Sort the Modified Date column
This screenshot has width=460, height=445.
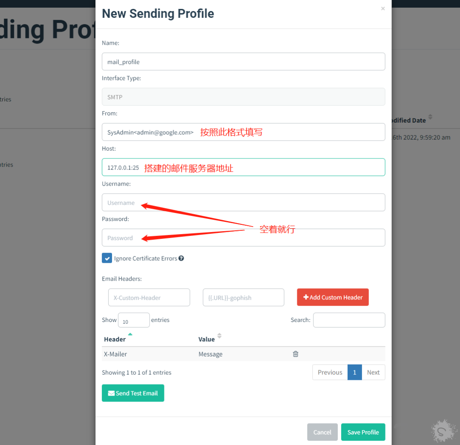[430, 117]
